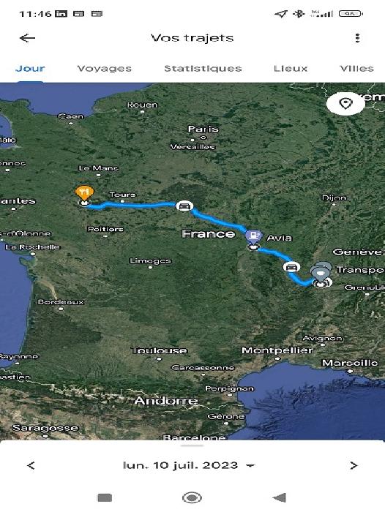Switch to the Statistiques tab
Image resolution: width=385 pixels, height=512 pixels.
[203, 69]
